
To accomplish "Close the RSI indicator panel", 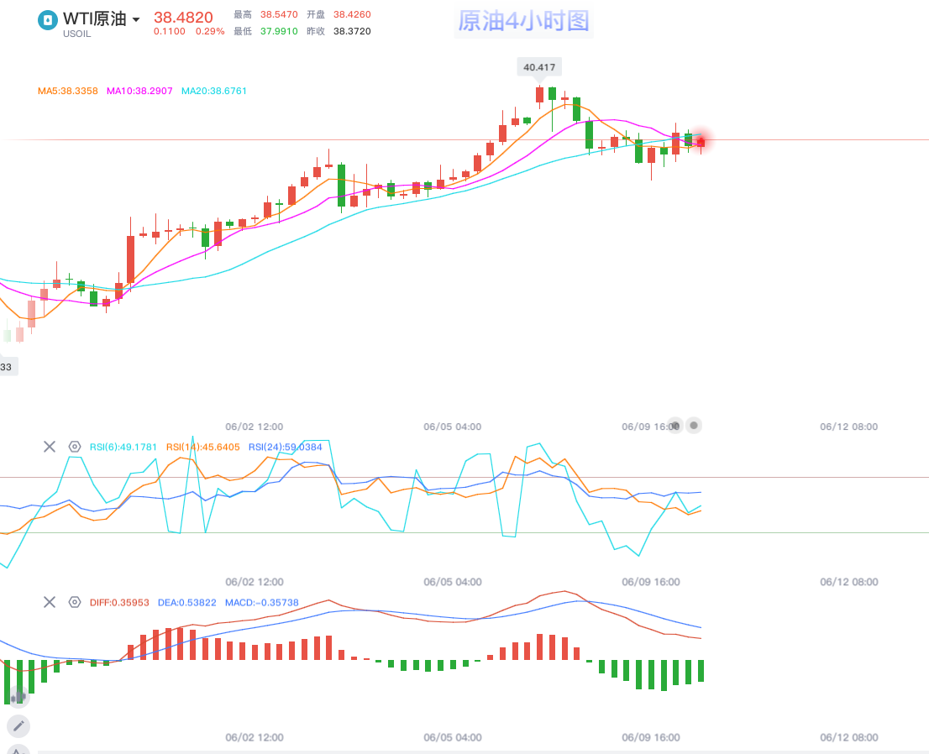I will pos(50,447).
